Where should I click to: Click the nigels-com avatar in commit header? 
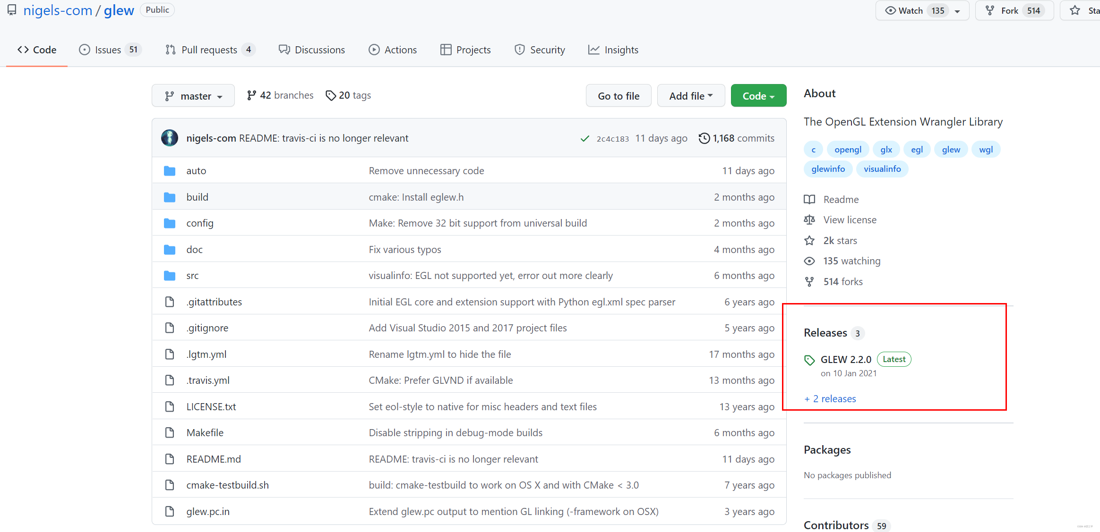click(x=170, y=138)
